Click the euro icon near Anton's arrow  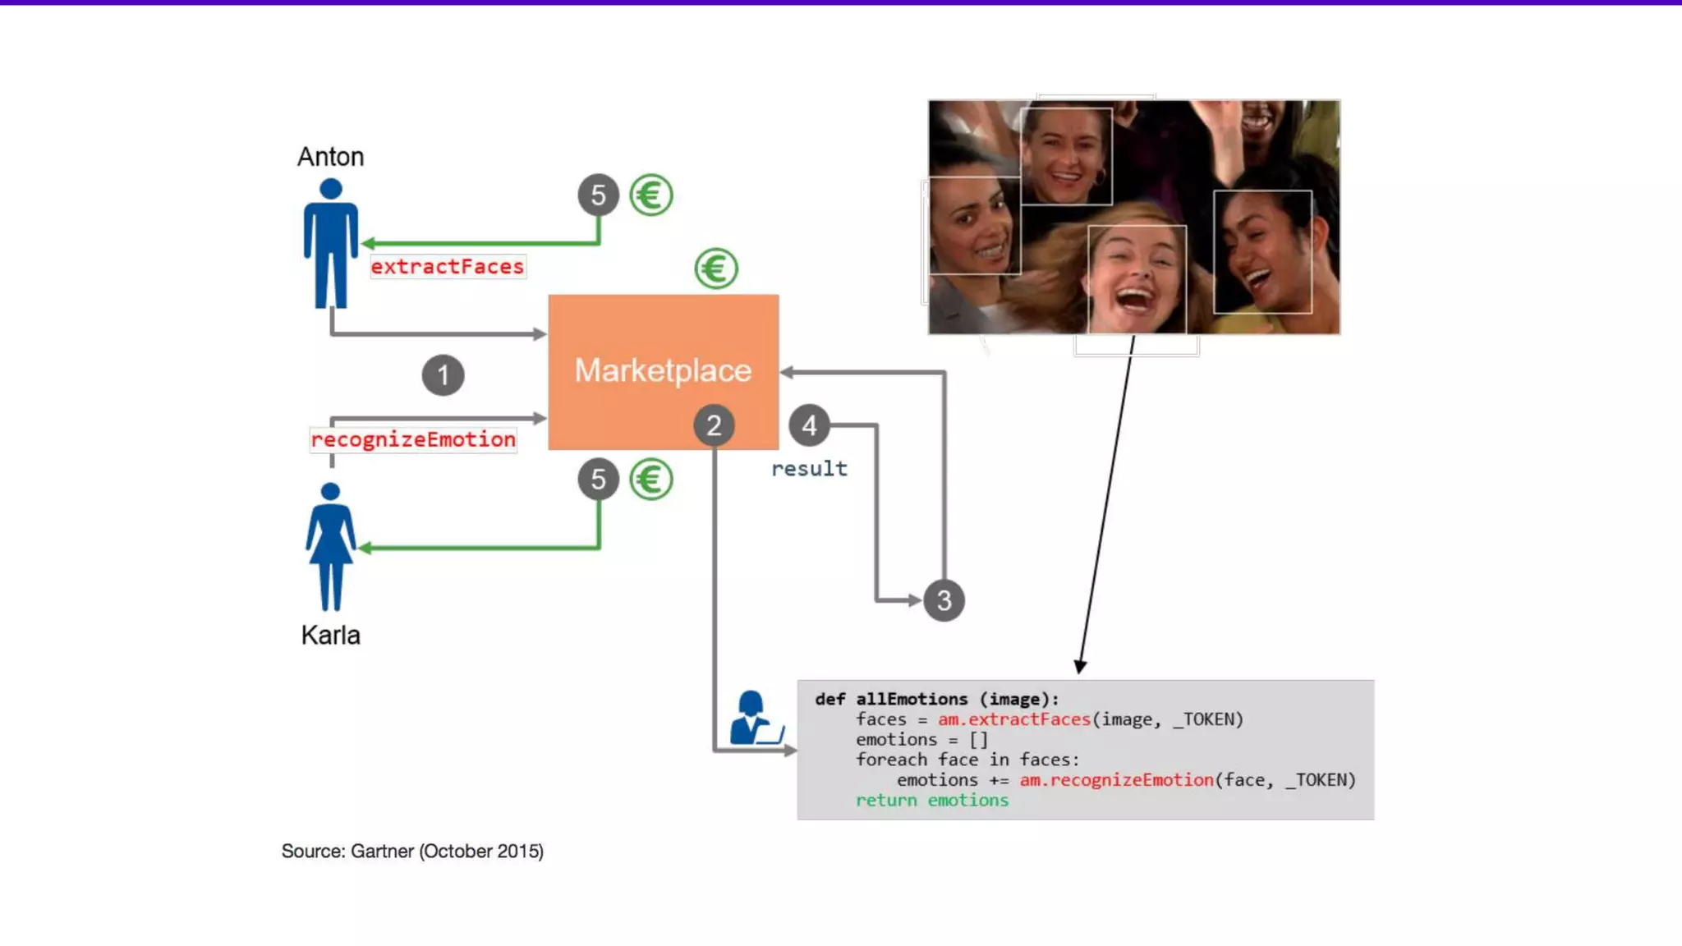[x=651, y=195]
